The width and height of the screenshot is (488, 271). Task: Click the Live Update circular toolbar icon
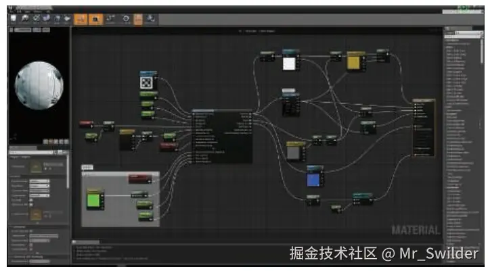[126, 19]
